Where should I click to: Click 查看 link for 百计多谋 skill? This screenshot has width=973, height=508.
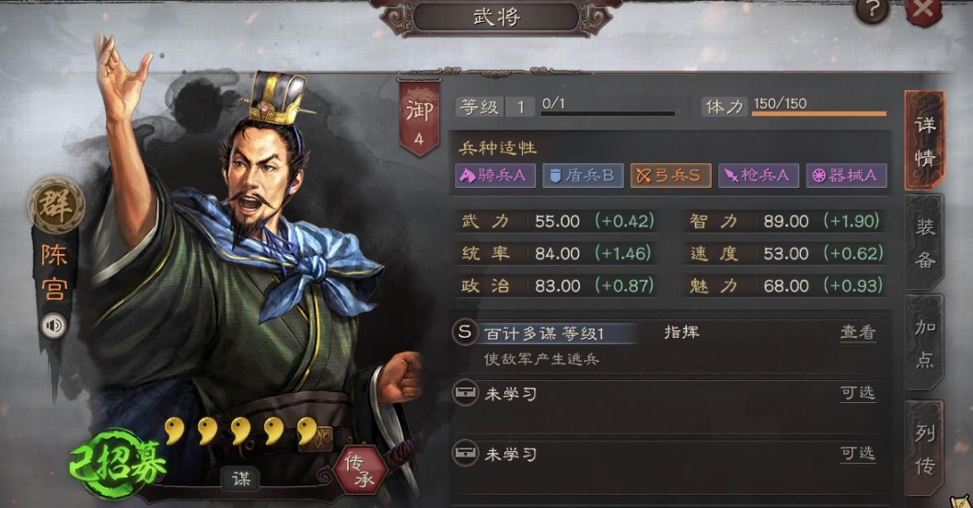click(x=858, y=332)
